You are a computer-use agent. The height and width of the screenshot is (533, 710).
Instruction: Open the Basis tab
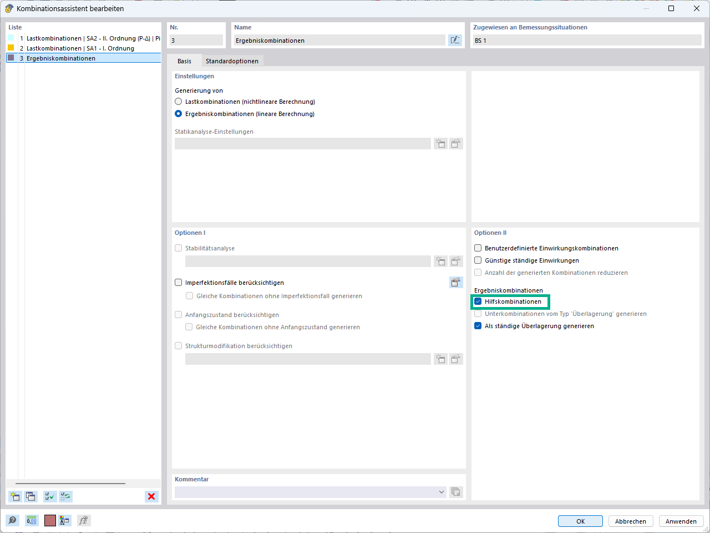184,61
